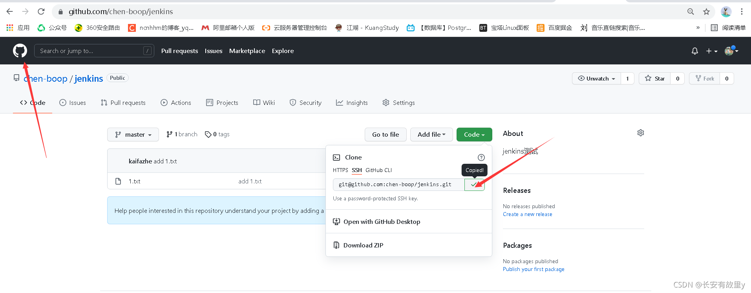Open the 公众号 bookmark
Viewport: 751px width, 293px height.
pyautogui.click(x=52, y=27)
